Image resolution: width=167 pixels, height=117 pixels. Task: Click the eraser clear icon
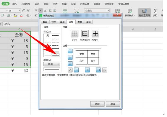click(x=28, y=15)
